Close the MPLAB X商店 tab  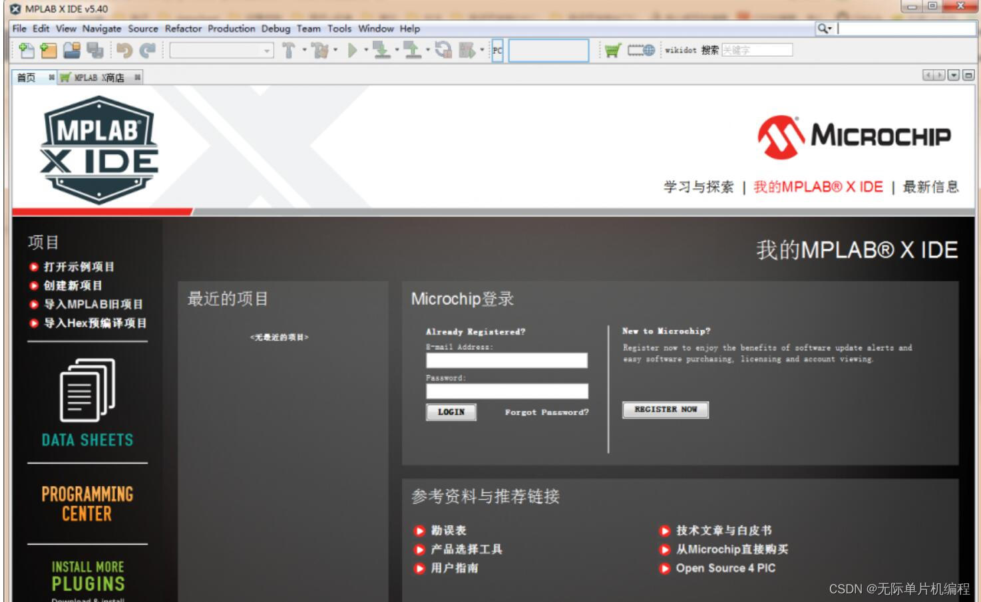tap(137, 78)
